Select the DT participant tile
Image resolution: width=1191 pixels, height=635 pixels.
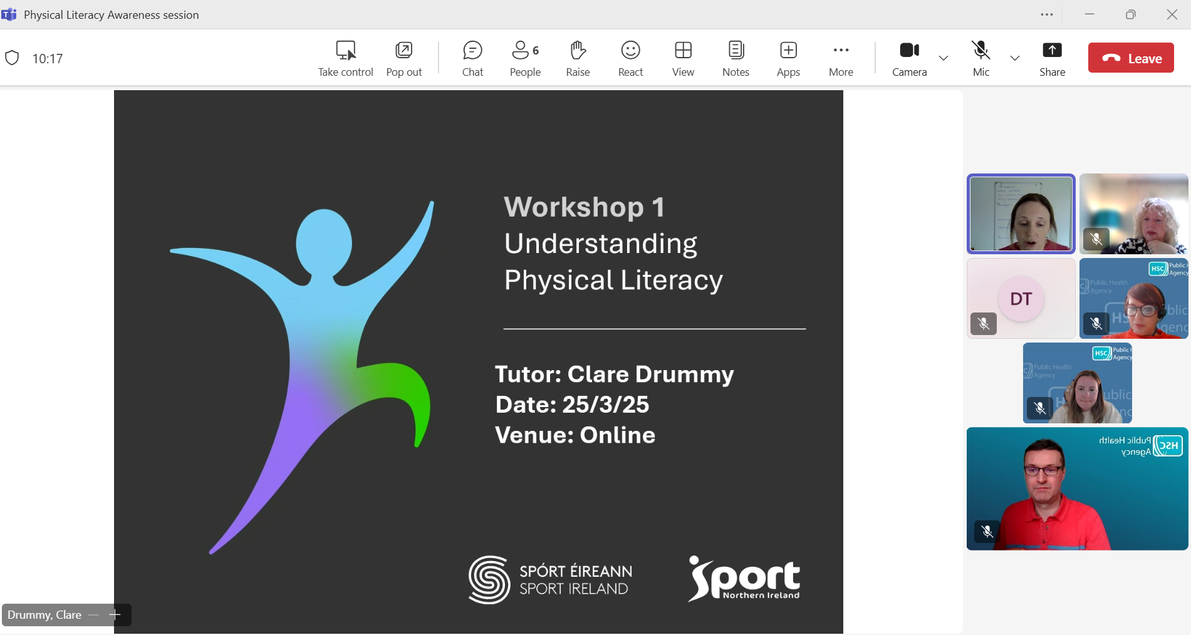coord(1021,299)
